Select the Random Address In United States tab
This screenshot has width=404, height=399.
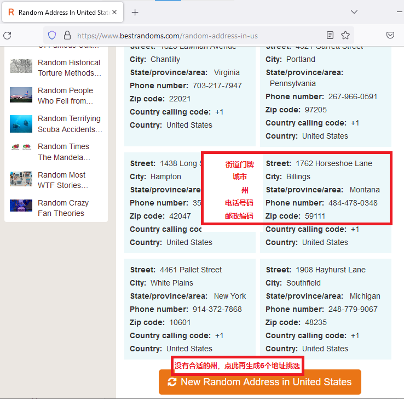(60, 12)
